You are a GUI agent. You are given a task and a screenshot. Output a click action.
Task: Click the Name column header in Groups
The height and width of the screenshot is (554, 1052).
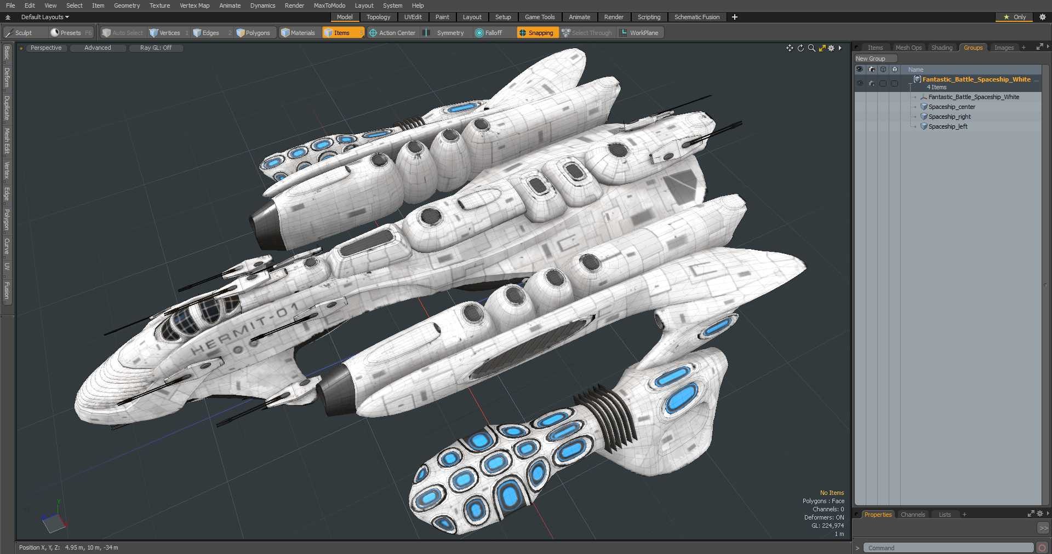tap(916, 70)
